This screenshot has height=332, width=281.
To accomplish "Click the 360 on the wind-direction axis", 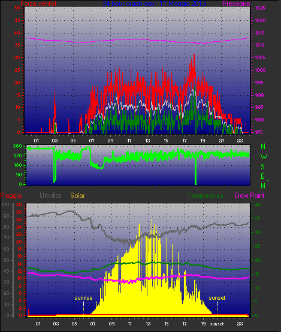I will pyautogui.click(x=17, y=146).
